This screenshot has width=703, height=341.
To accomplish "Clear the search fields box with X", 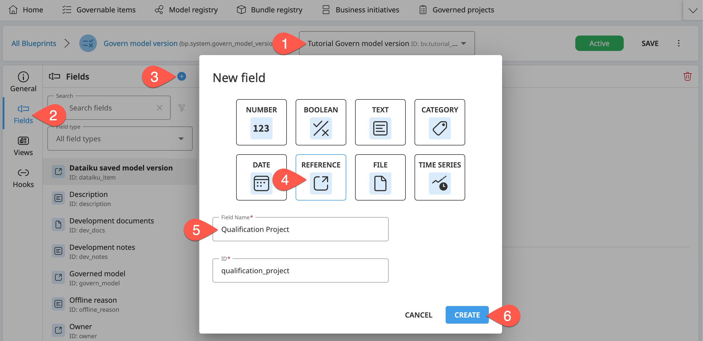I will [160, 108].
